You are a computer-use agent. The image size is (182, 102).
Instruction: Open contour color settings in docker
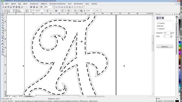160,18
